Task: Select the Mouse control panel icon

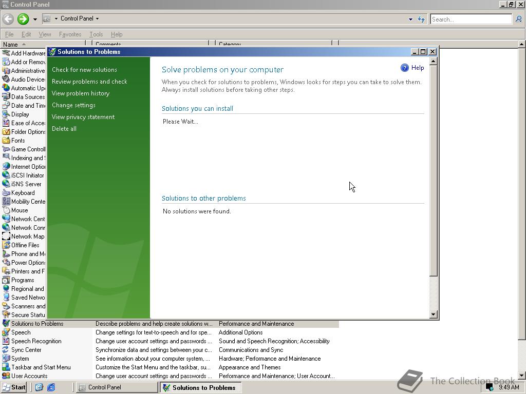Action: (x=6, y=210)
